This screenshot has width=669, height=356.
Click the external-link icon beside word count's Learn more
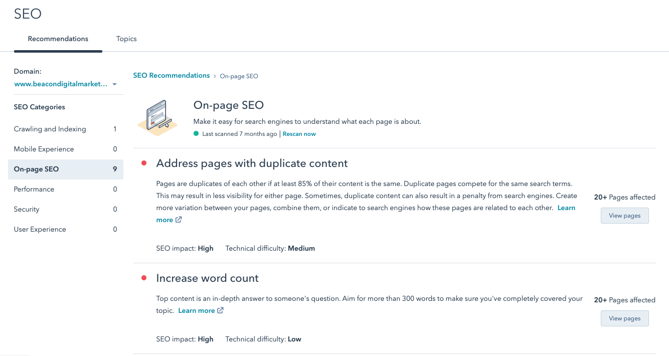click(x=221, y=310)
